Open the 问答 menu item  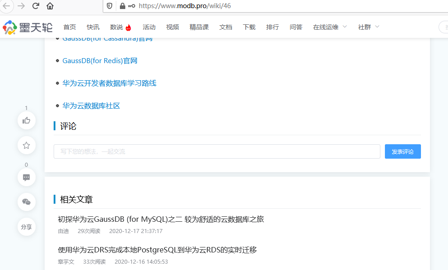tap(296, 27)
